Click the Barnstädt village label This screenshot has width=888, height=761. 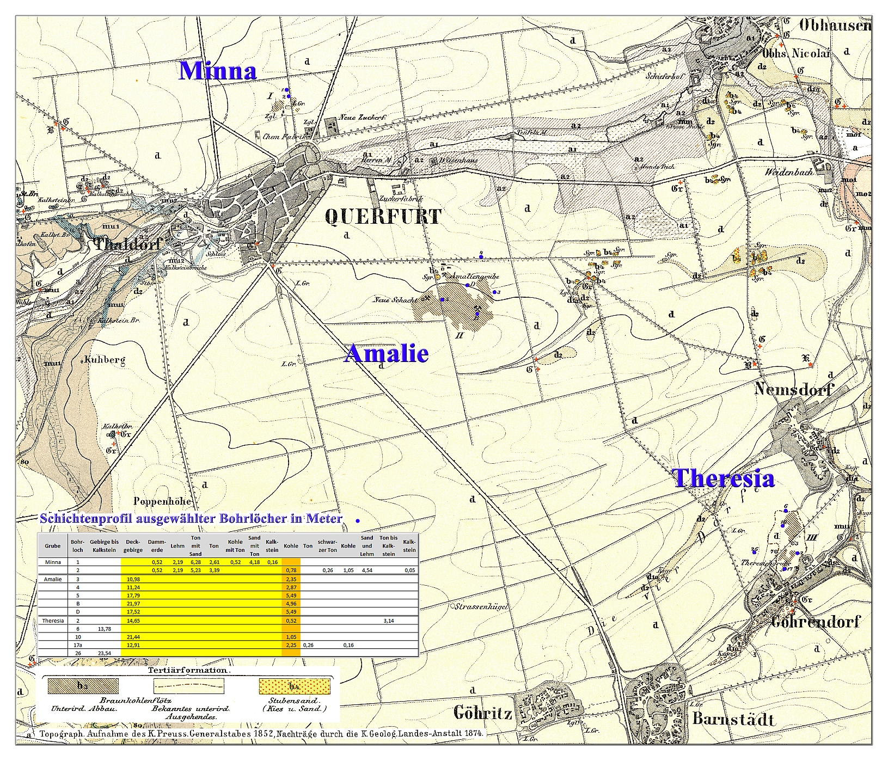coord(733,719)
